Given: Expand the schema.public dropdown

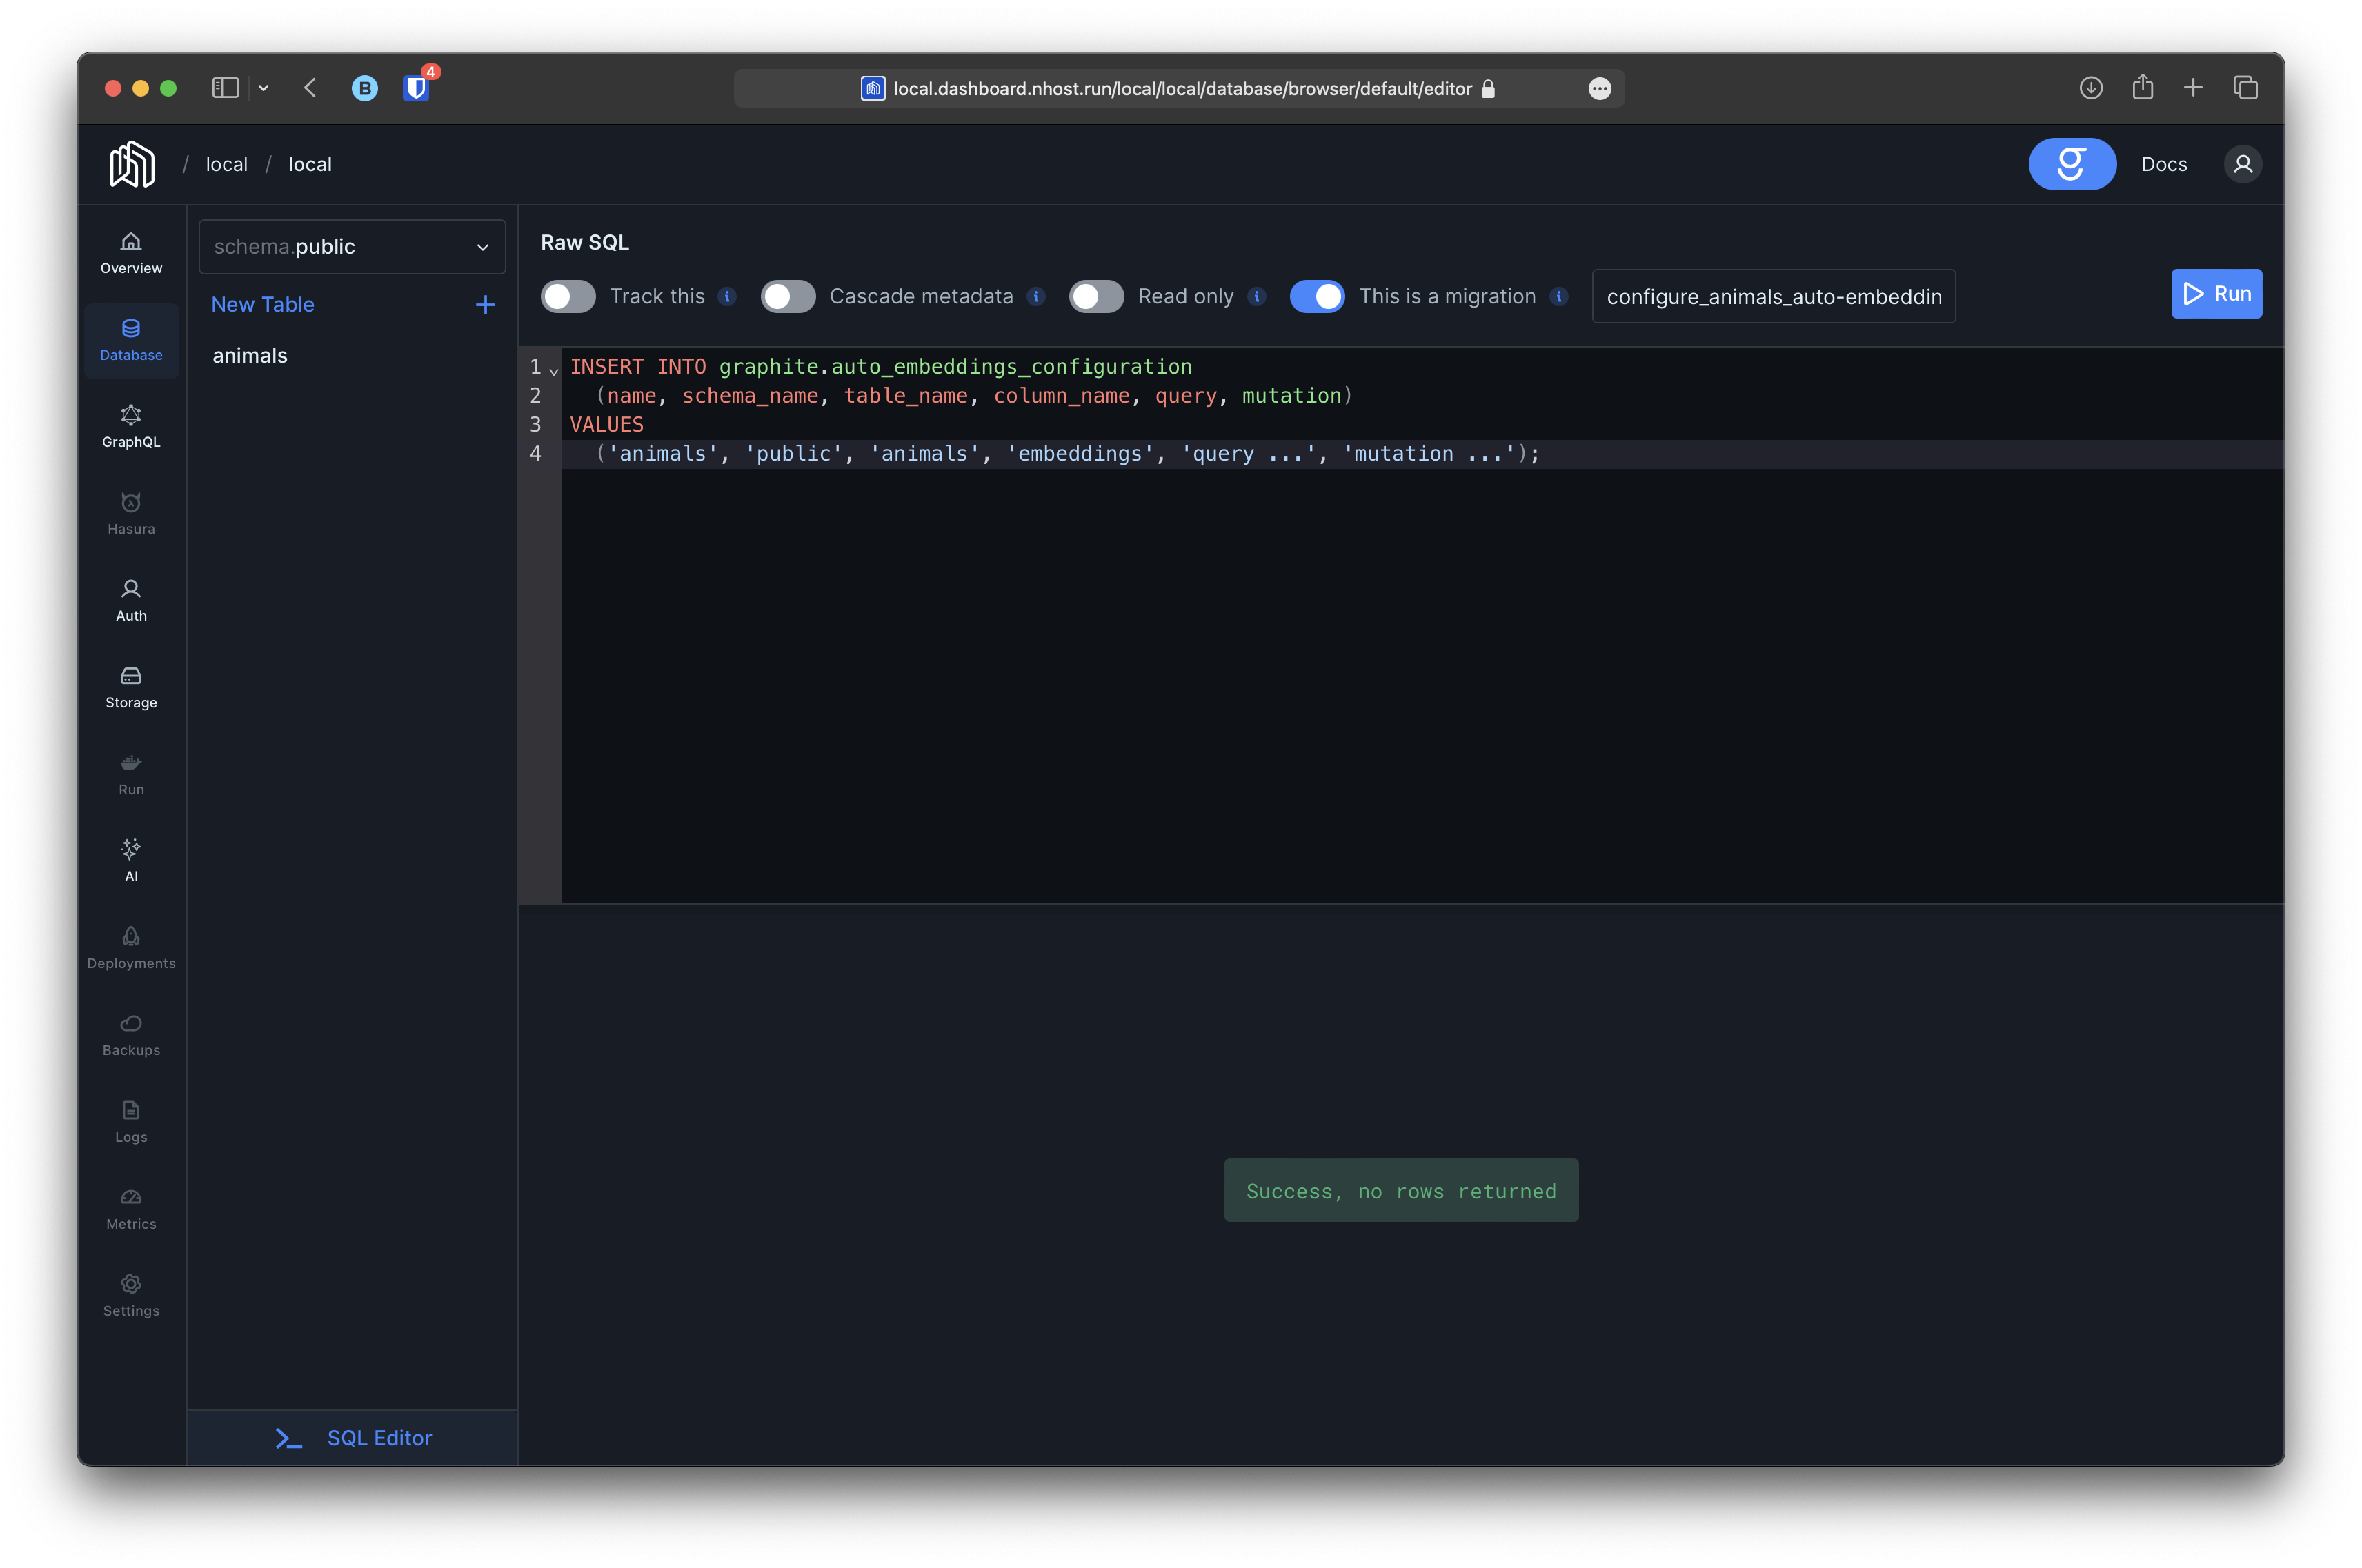Looking at the screenshot, I should click(x=352, y=247).
